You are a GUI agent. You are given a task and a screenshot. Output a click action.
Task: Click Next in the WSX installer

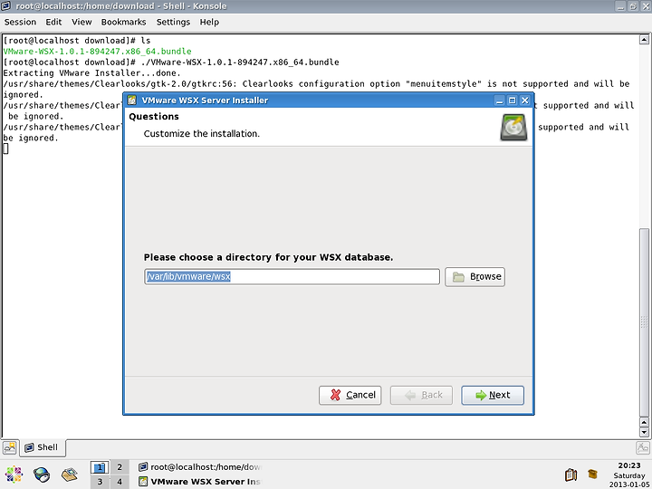click(493, 395)
